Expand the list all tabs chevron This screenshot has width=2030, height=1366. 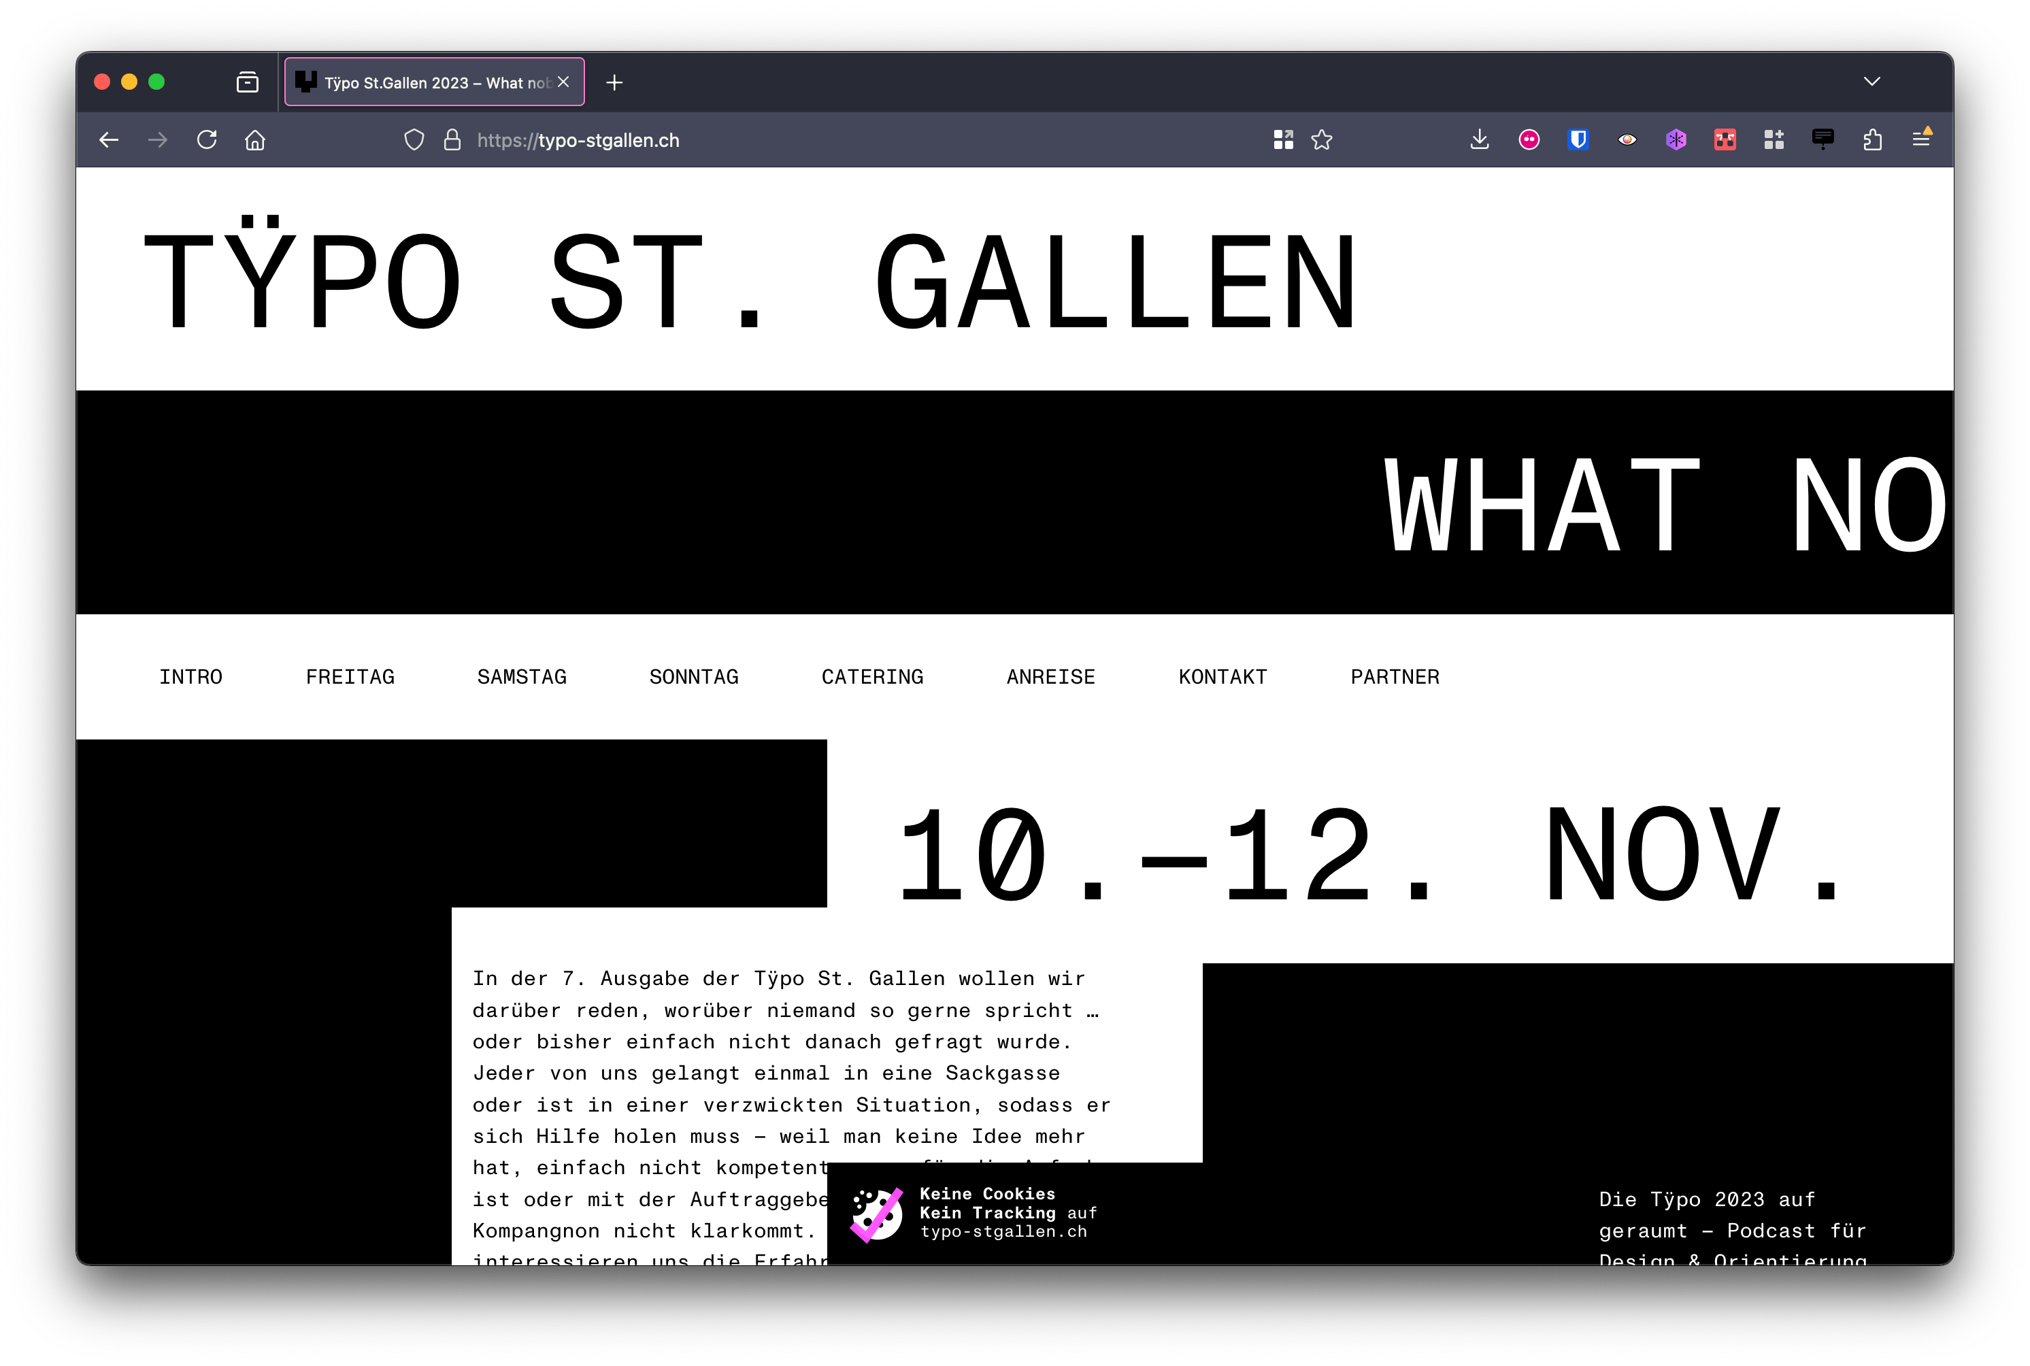coord(1871,82)
